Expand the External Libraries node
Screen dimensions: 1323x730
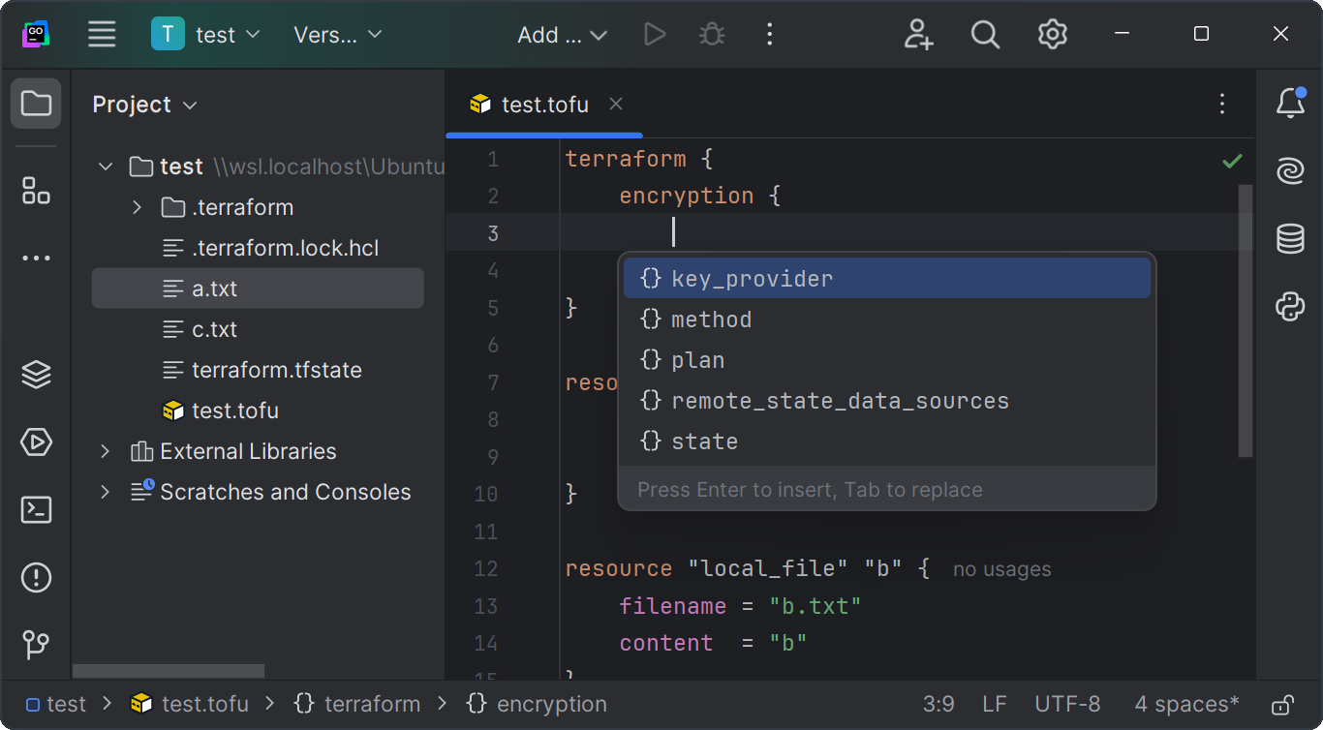105,451
